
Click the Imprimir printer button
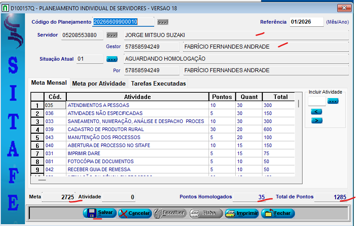(x=242, y=213)
